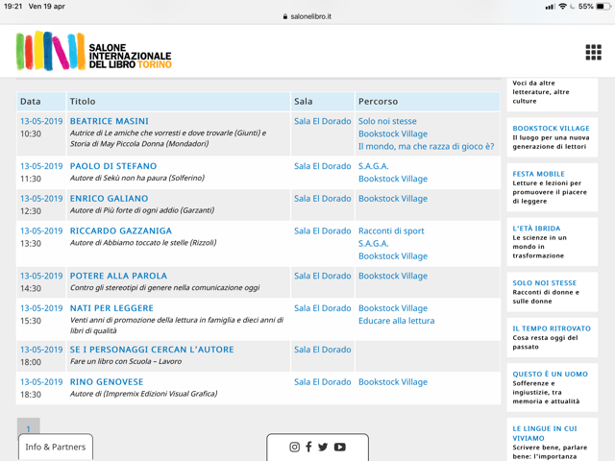Image resolution: width=615 pixels, height=461 pixels.
Task: Open the Solo noi stesse percorso link
Action: [x=387, y=121]
